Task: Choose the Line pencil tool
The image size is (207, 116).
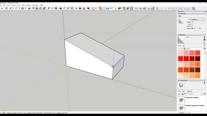Action: pyautogui.click(x=10, y=8)
